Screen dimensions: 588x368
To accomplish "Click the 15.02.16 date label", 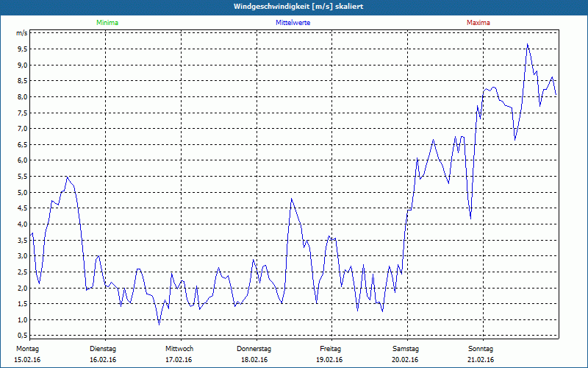I will [27, 360].
